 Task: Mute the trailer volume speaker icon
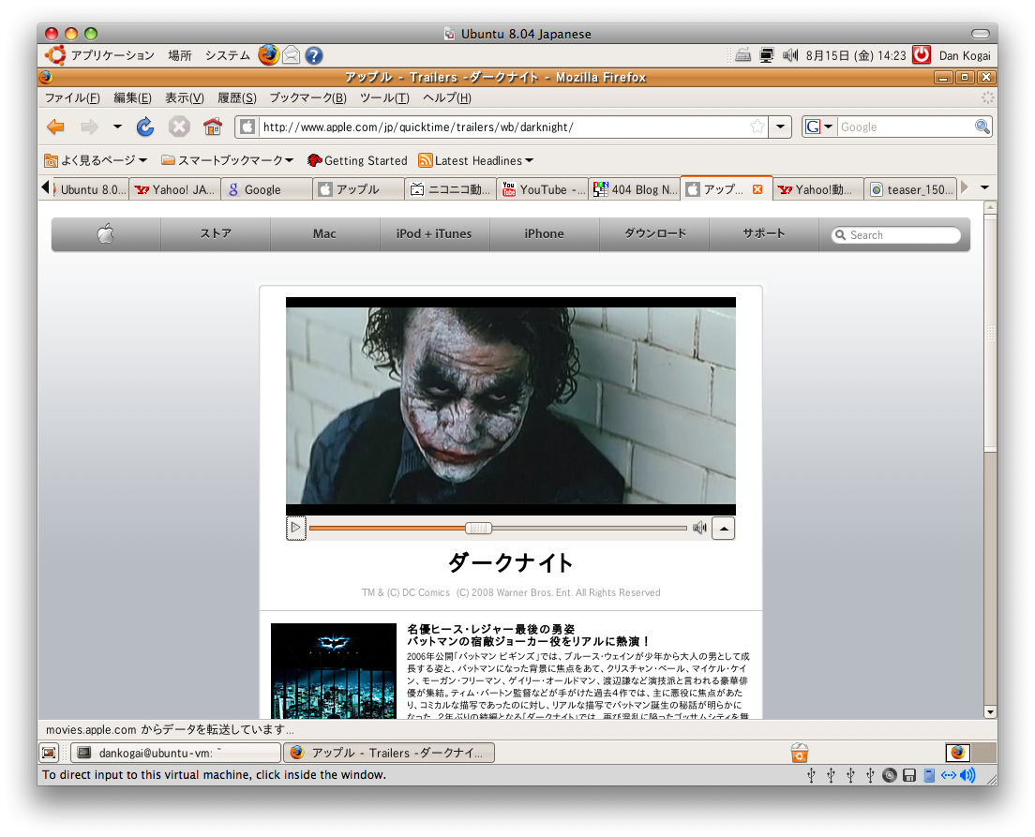pyautogui.click(x=699, y=528)
